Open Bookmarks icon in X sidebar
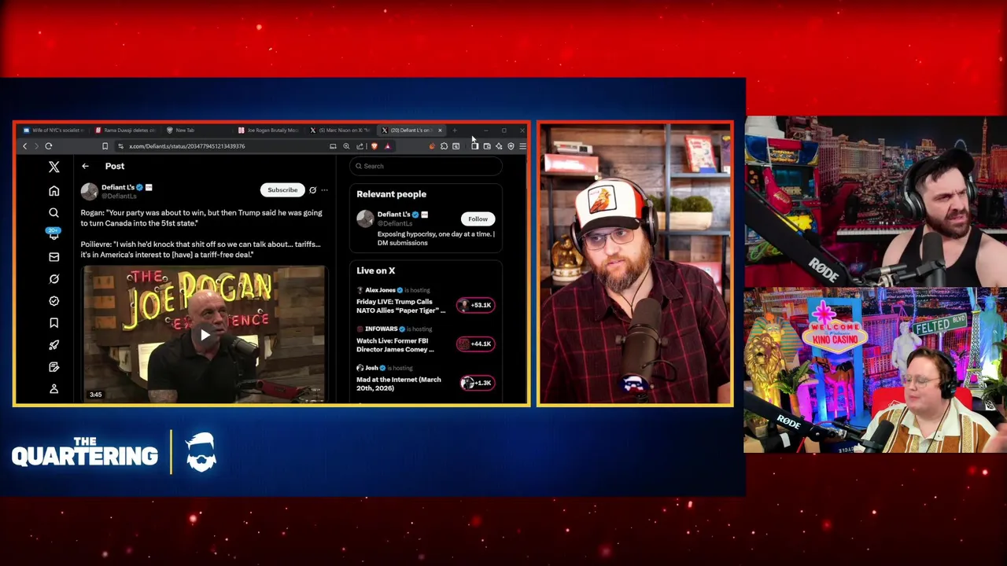Screen dimensions: 1007x566 [53, 323]
